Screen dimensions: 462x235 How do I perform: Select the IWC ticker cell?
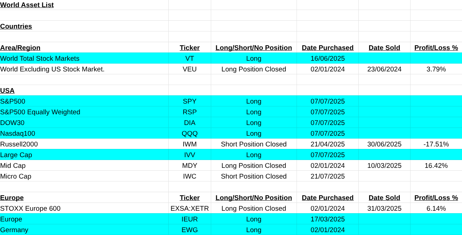(189, 176)
